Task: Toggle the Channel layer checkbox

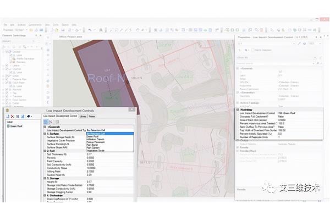Action: pyautogui.click(x=7, y=69)
